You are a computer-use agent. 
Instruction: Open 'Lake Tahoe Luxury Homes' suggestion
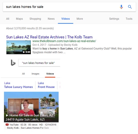coord(18,85)
